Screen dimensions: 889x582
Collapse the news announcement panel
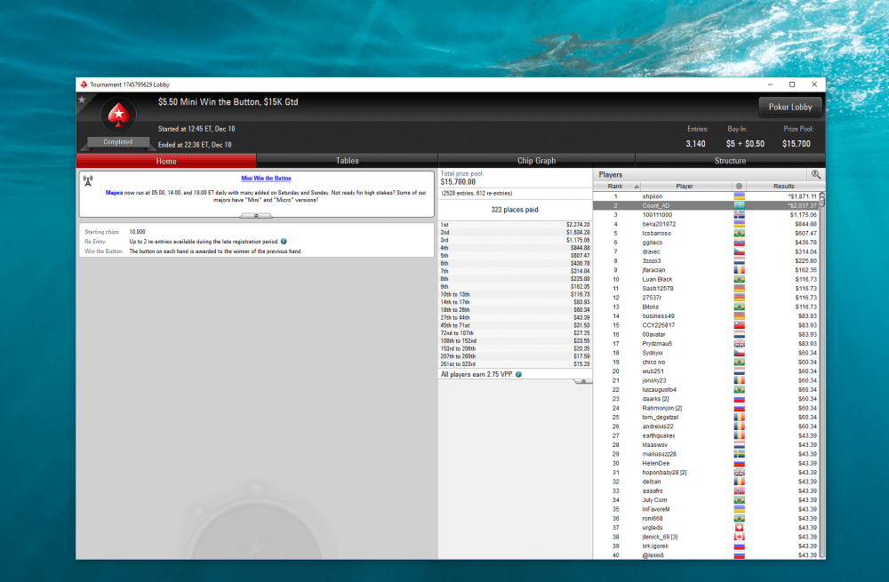(x=256, y=215)
